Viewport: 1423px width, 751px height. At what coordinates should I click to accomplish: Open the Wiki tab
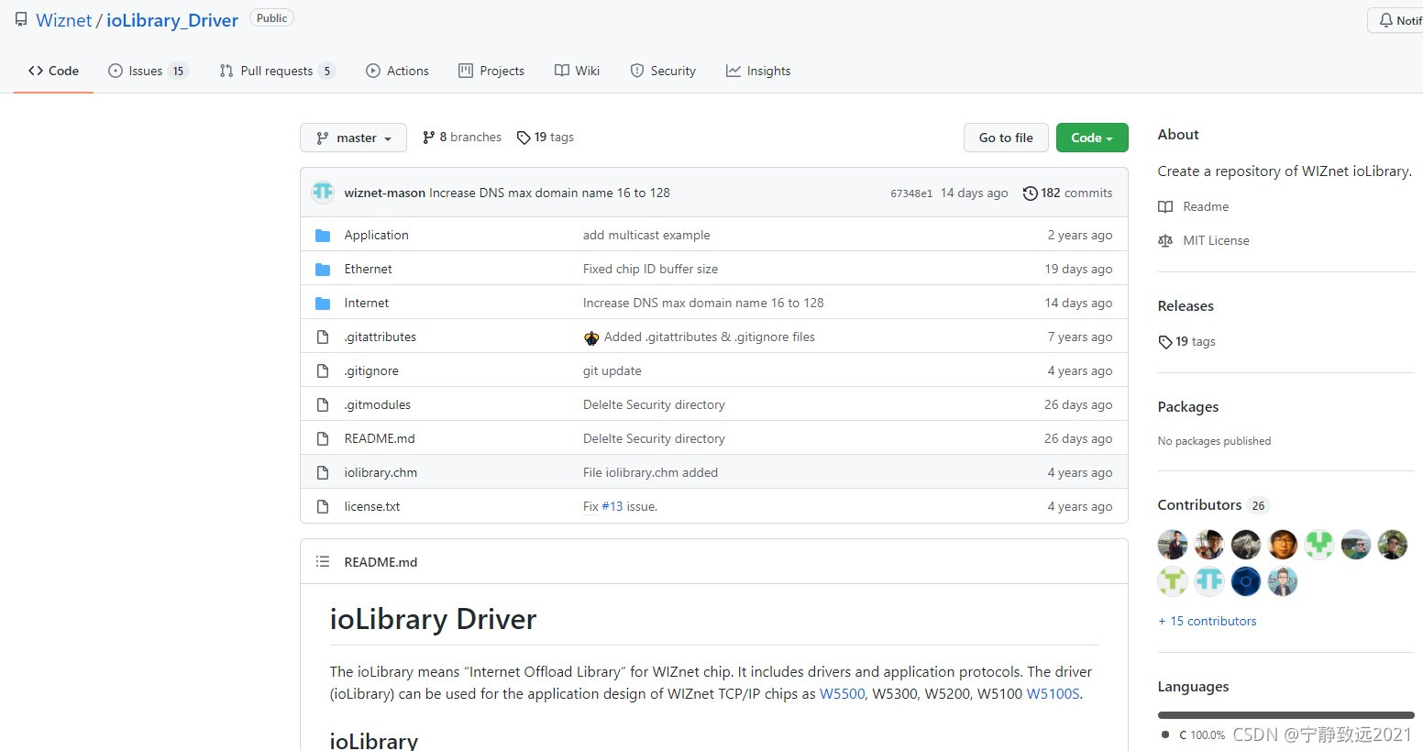[577, 71]
